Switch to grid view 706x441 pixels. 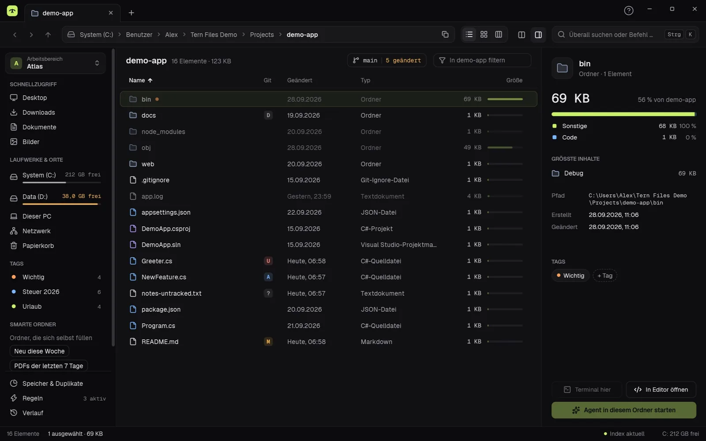(x=484, y=34)
